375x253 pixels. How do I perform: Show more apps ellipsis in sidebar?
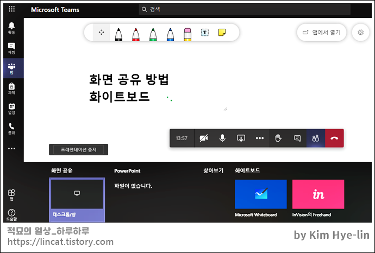[11, 148]
